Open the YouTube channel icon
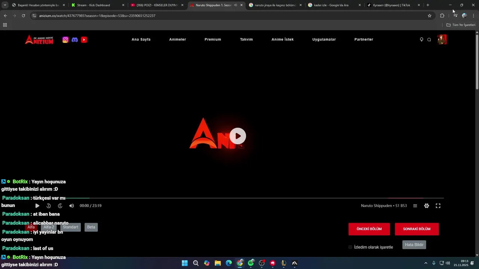The image size is (479, 269). click(84, 40)
